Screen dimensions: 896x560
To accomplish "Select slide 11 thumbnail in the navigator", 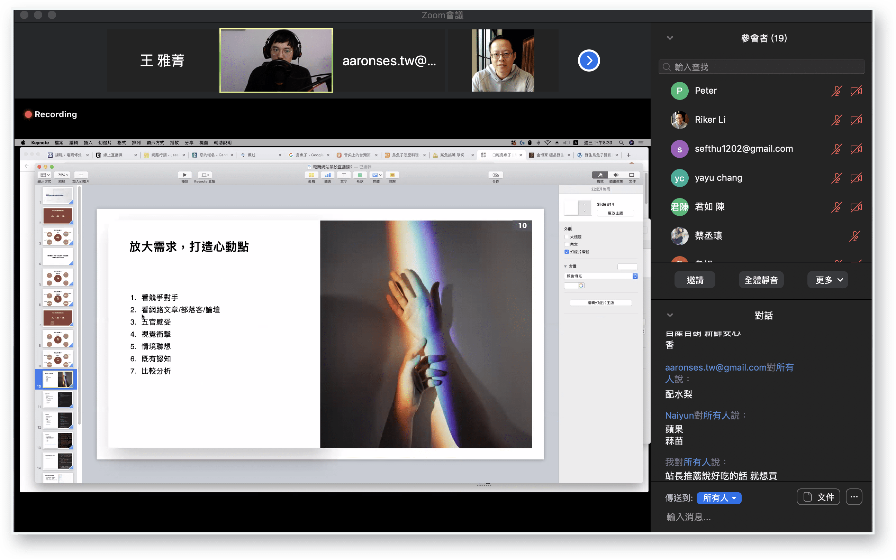I will 57,400.
